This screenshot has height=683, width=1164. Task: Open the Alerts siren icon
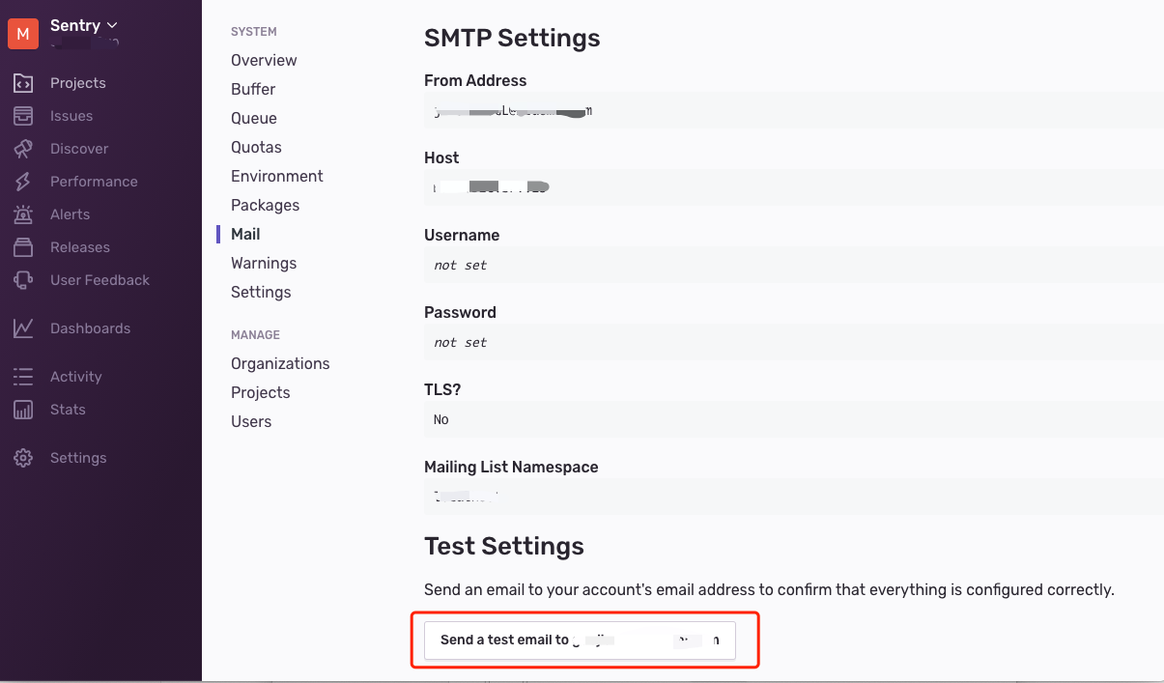point(23,214)
